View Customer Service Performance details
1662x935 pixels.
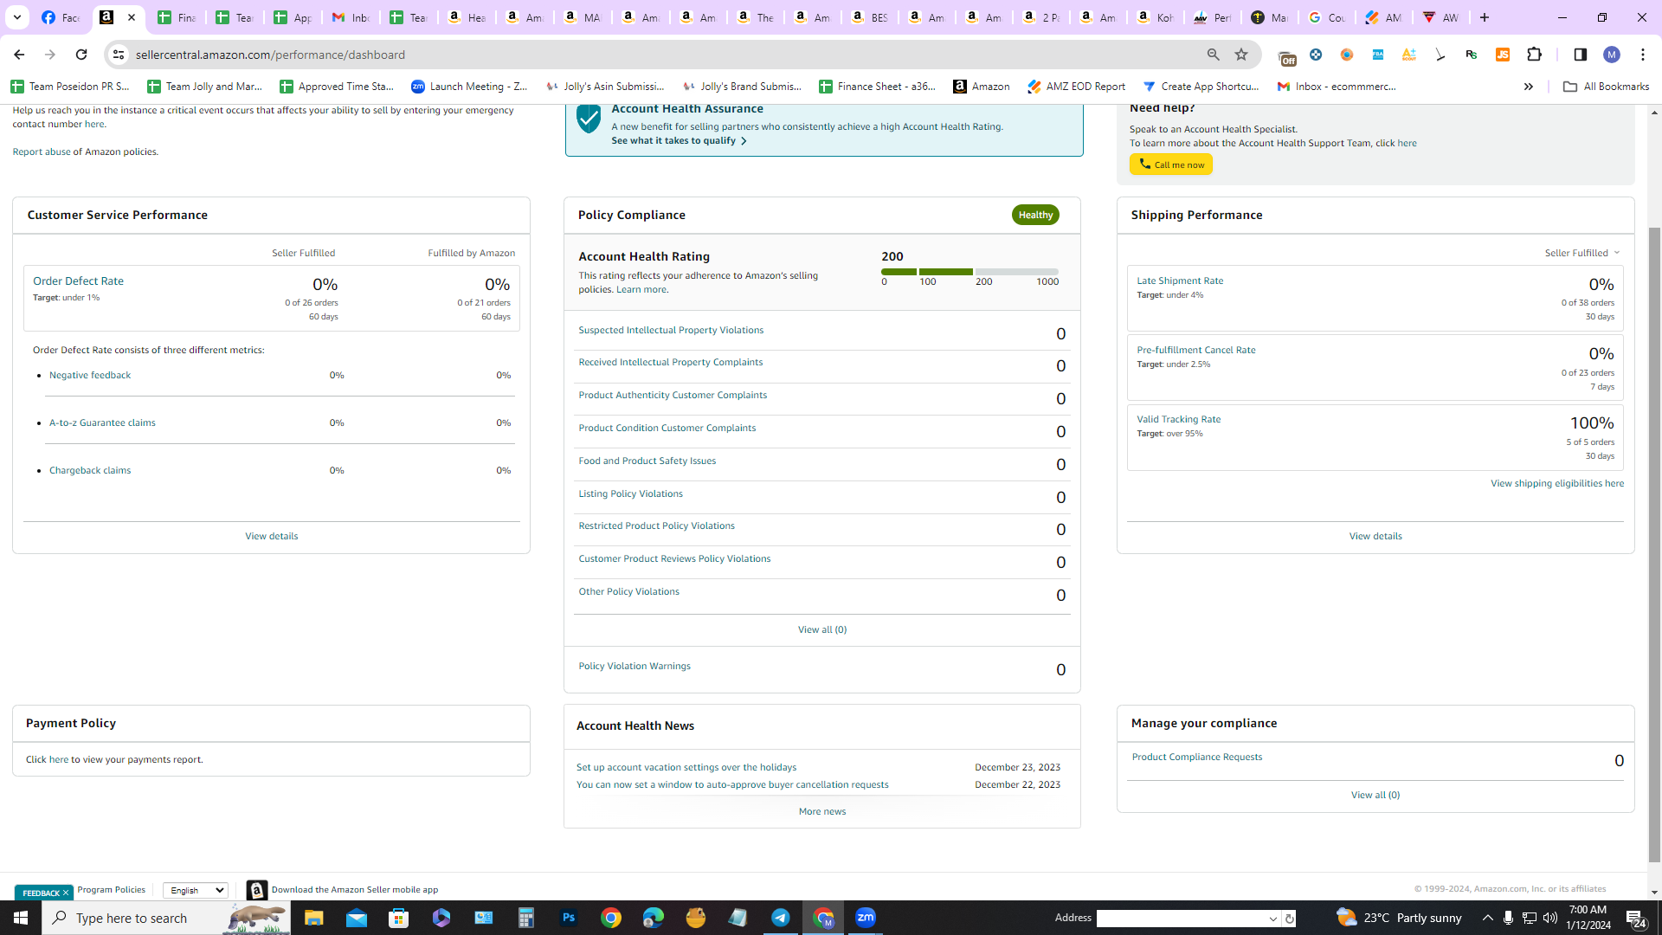tap(272, 536)
